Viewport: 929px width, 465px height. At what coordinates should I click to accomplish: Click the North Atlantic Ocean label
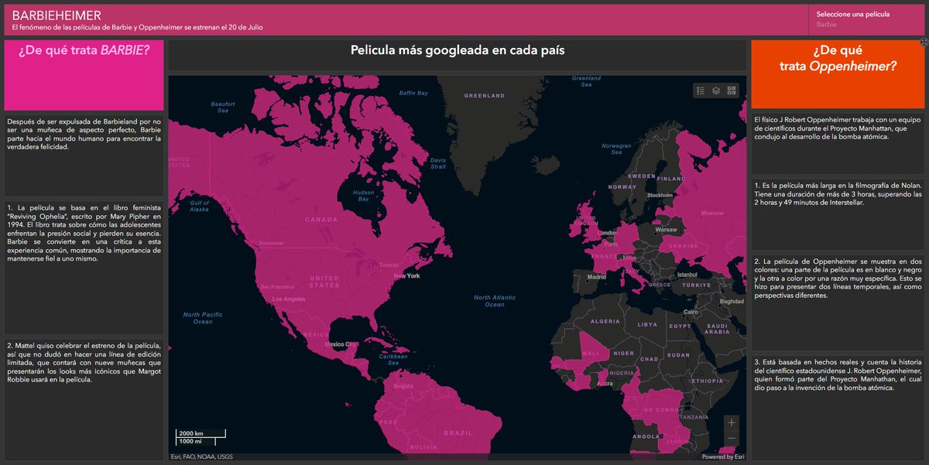click(x=495, y=301)
